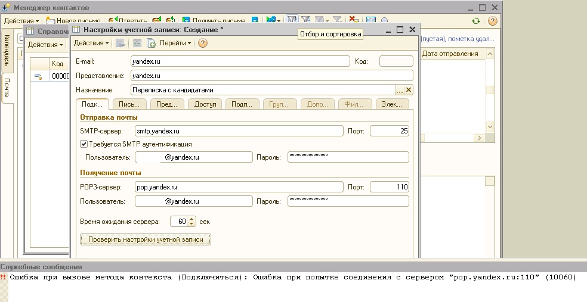Screen dimensions: 587x302
Task: Switch to the Пись... tab
Action: pos(129,104)
